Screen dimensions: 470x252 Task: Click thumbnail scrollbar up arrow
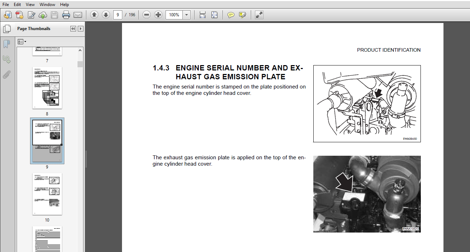(x=80, y=51)
